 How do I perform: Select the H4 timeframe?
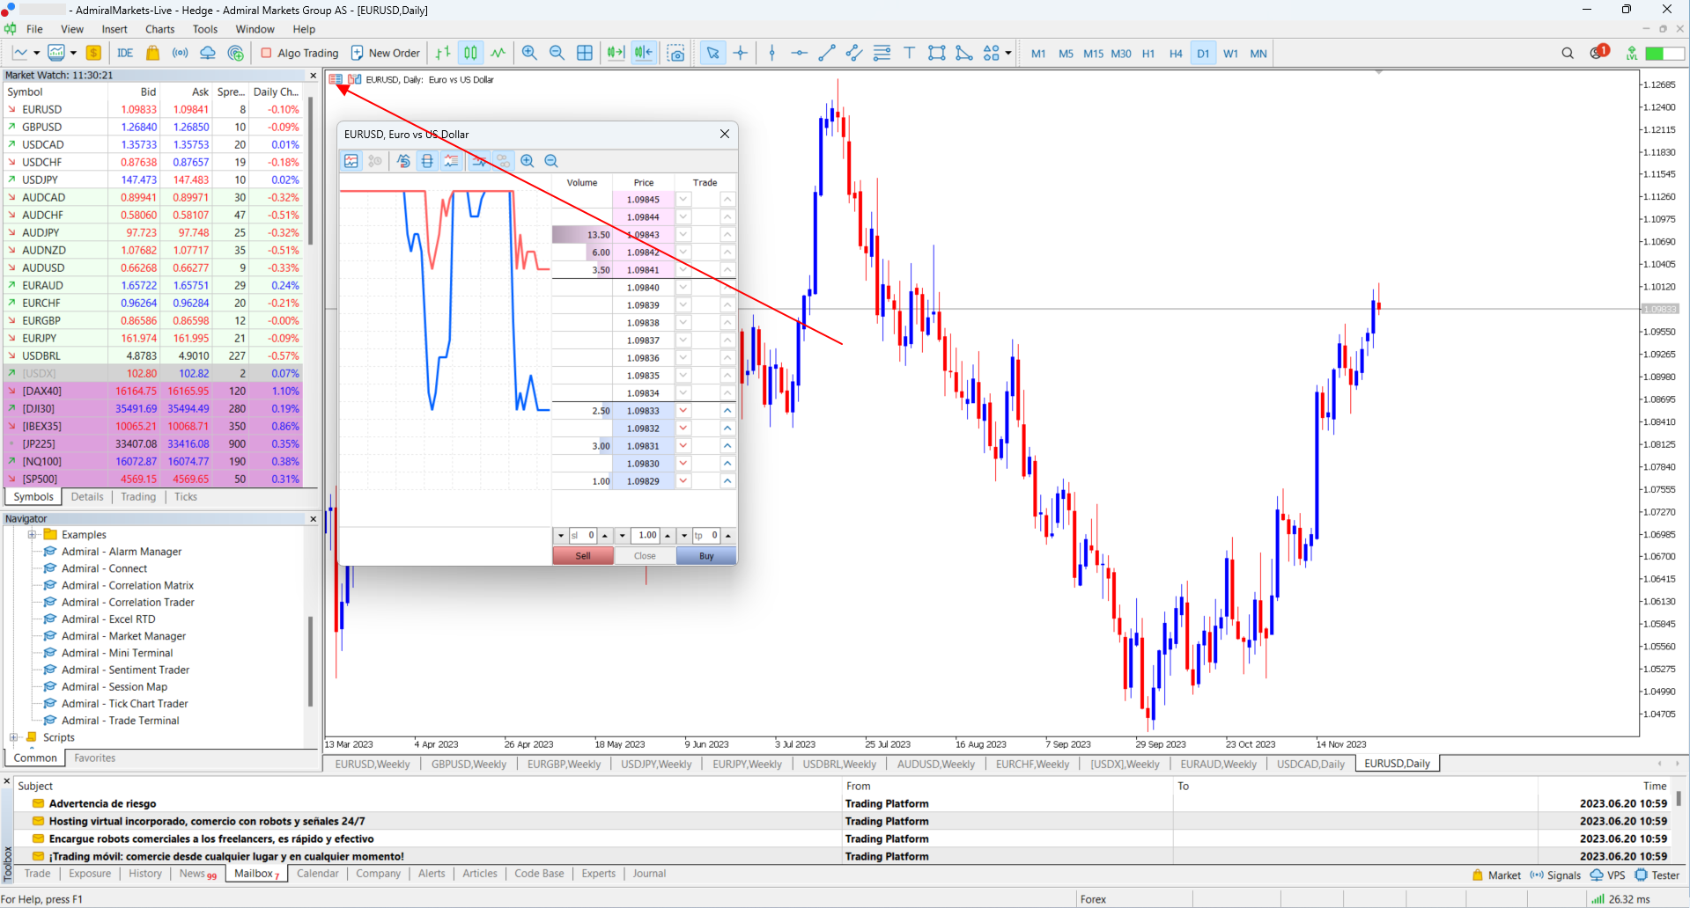click(1176, 54)
